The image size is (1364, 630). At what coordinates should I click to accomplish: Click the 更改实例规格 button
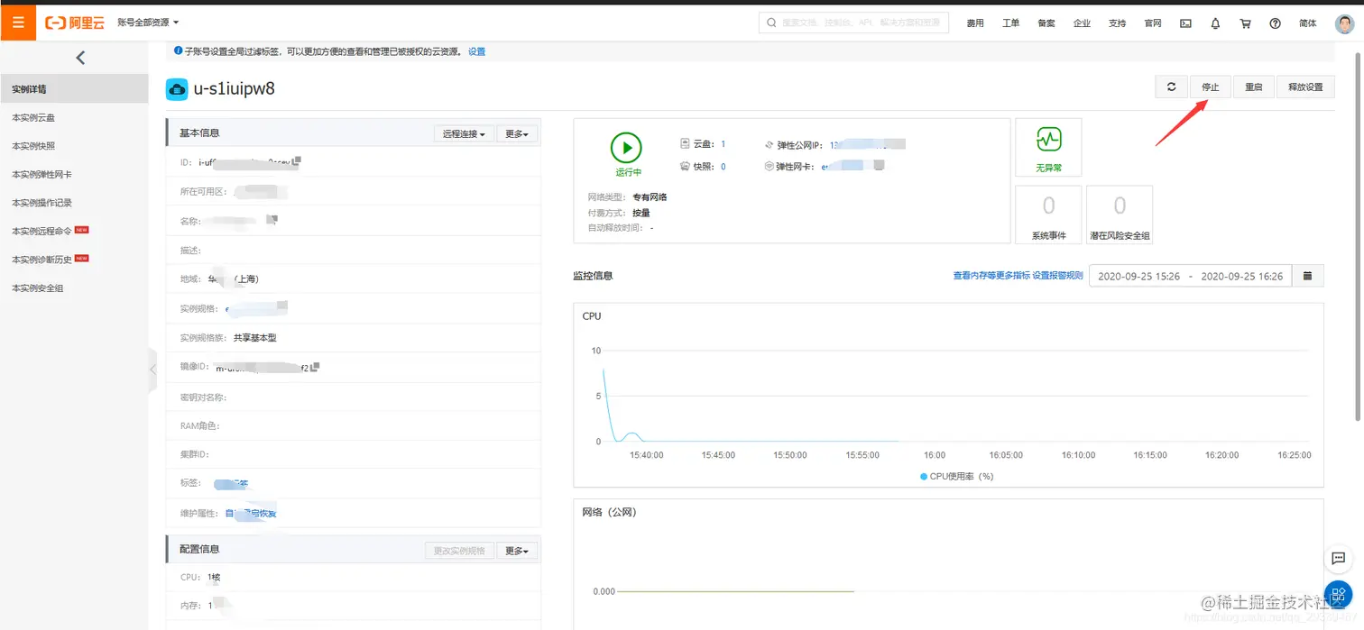coord(459,550)
